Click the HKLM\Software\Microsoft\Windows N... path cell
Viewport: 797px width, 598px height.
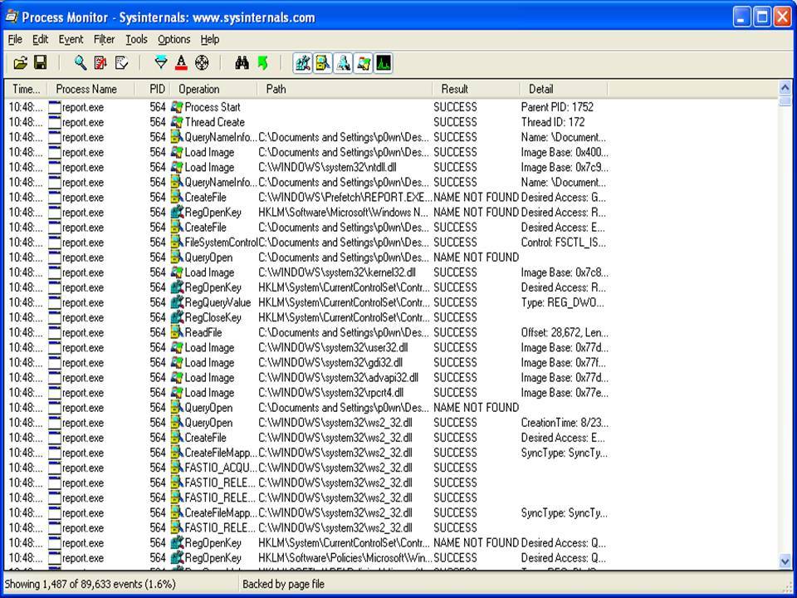(344, 213)
